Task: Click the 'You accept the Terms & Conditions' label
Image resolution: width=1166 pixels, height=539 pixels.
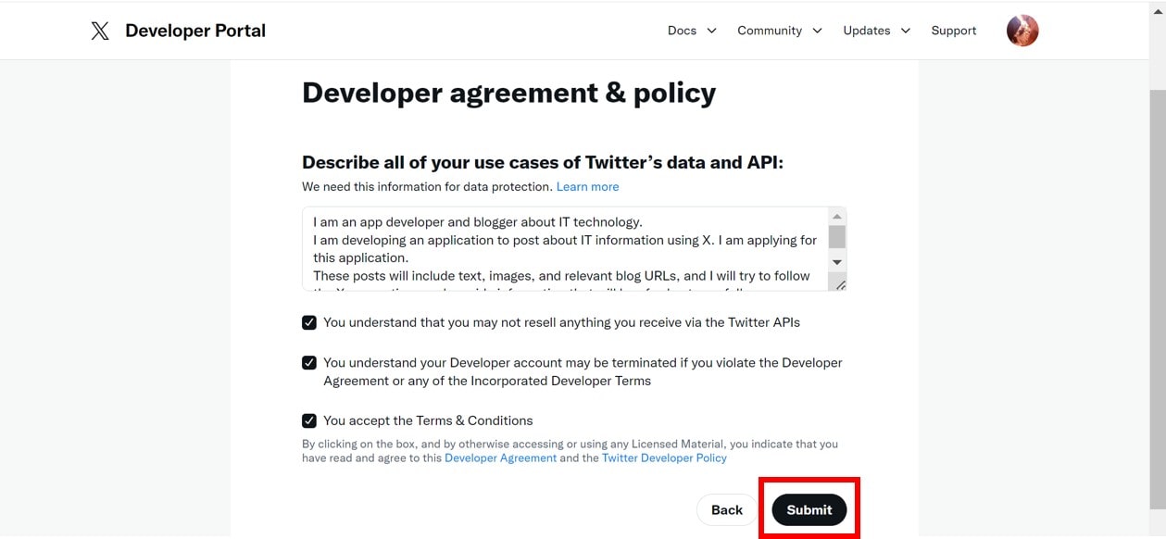Action: tap(428, 420)
